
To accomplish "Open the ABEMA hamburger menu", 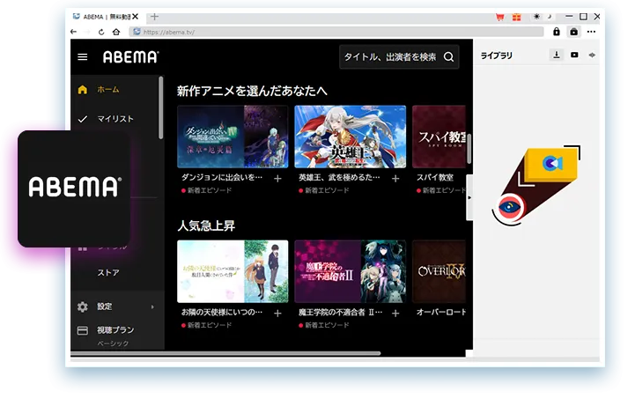I will 83,57.
